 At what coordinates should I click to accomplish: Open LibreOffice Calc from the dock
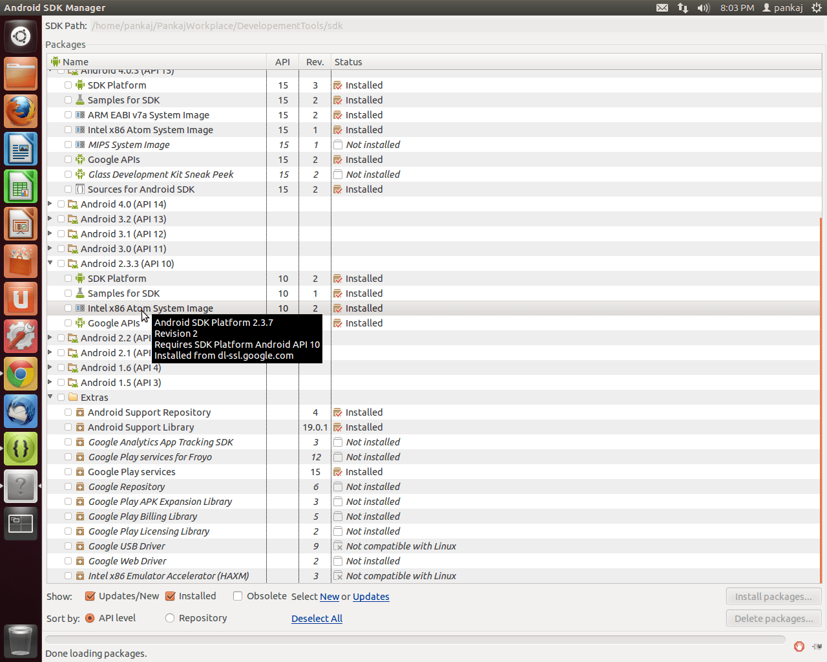[x=21, y=186]
